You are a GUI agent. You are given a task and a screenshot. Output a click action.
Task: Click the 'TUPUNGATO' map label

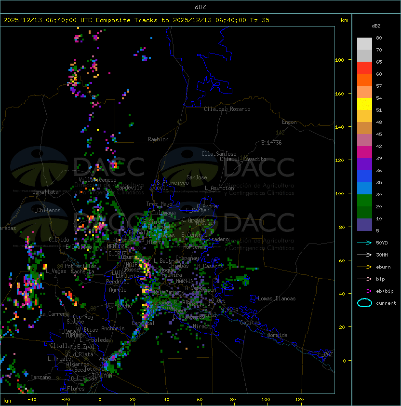pos(79,336)
